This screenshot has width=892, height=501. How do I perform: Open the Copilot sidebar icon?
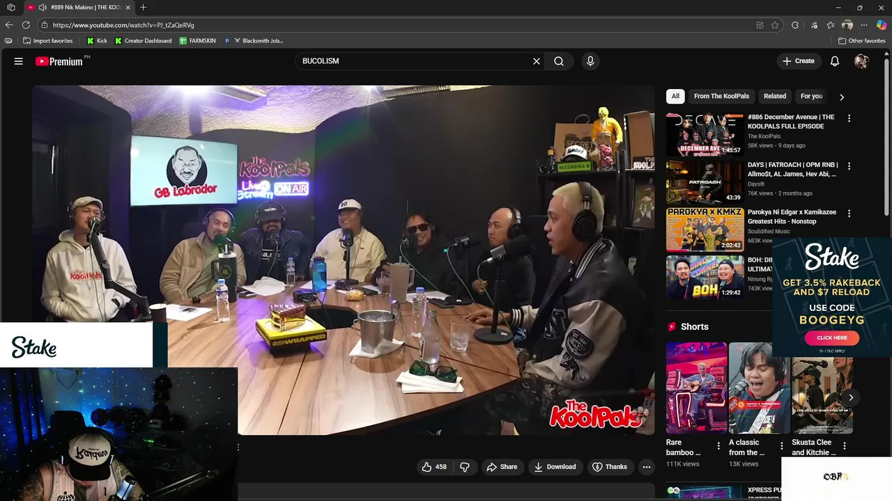882,25
